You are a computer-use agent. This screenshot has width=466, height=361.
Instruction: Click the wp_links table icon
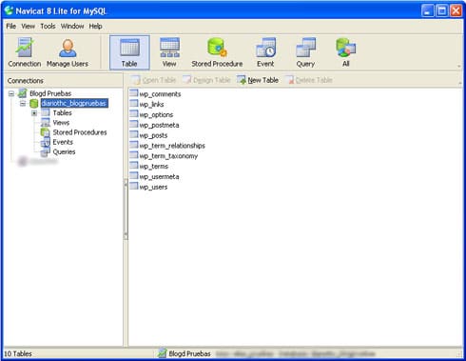pyautogui.click(x=134, y=104)
